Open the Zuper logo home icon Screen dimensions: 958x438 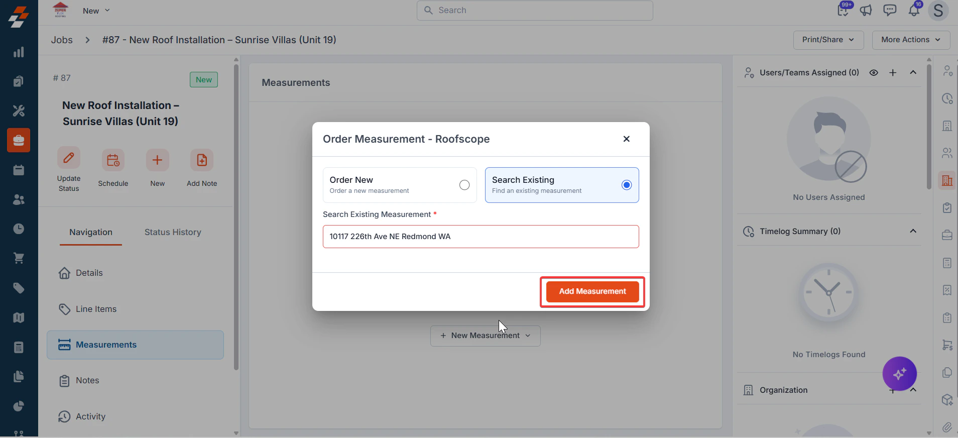(x=19, y=17)
